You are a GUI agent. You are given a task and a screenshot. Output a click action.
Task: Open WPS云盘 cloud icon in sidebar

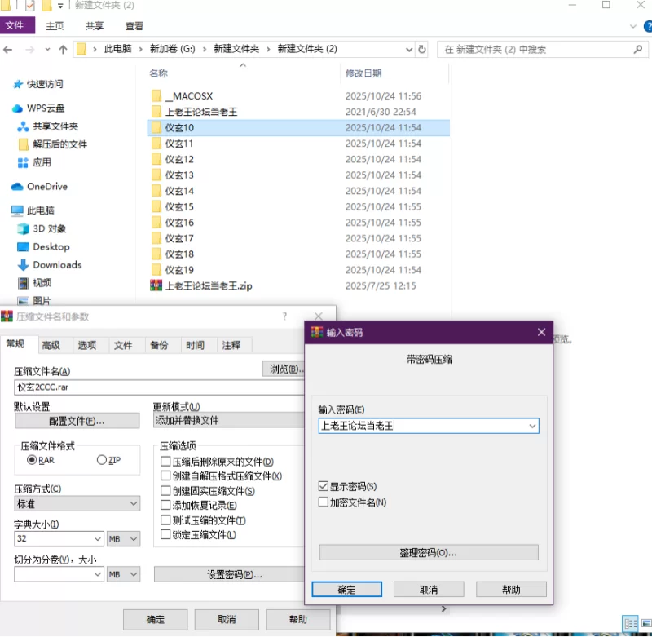coord(17,108)
